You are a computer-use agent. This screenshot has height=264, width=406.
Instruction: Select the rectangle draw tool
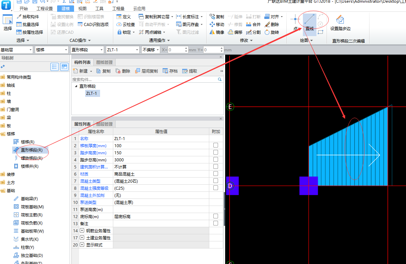(321, 32)
